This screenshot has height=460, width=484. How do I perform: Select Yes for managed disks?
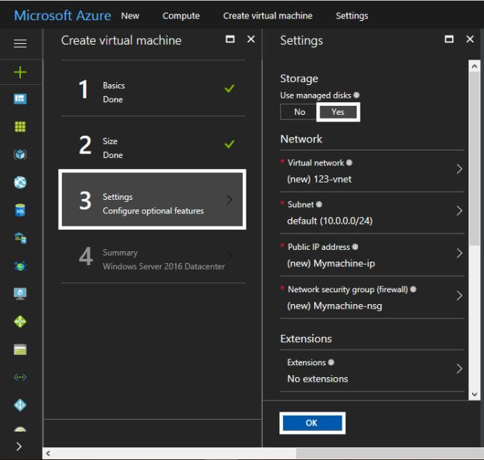click(x=338, y=112)
